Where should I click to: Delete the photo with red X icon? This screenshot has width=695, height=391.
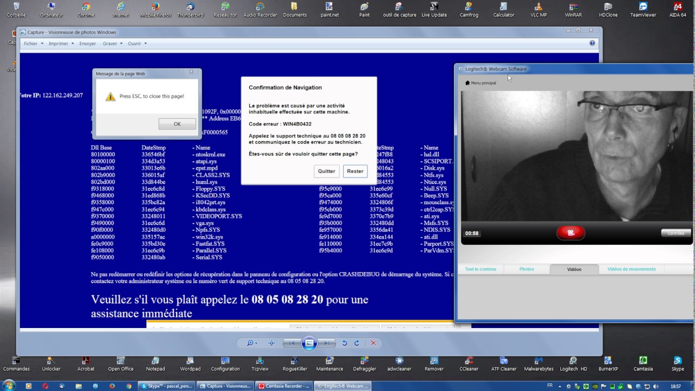click(373, 343)
